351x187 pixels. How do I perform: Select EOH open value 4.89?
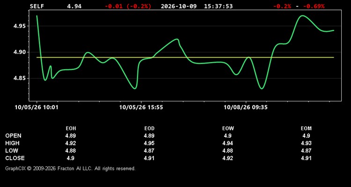pos(71,136)
